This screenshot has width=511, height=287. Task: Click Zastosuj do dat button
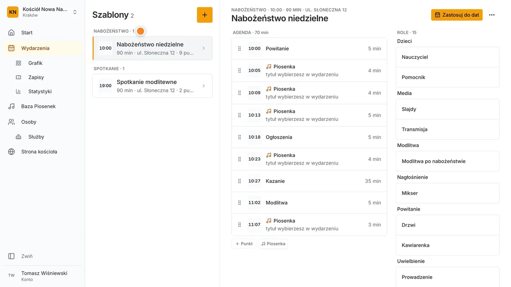457,15
